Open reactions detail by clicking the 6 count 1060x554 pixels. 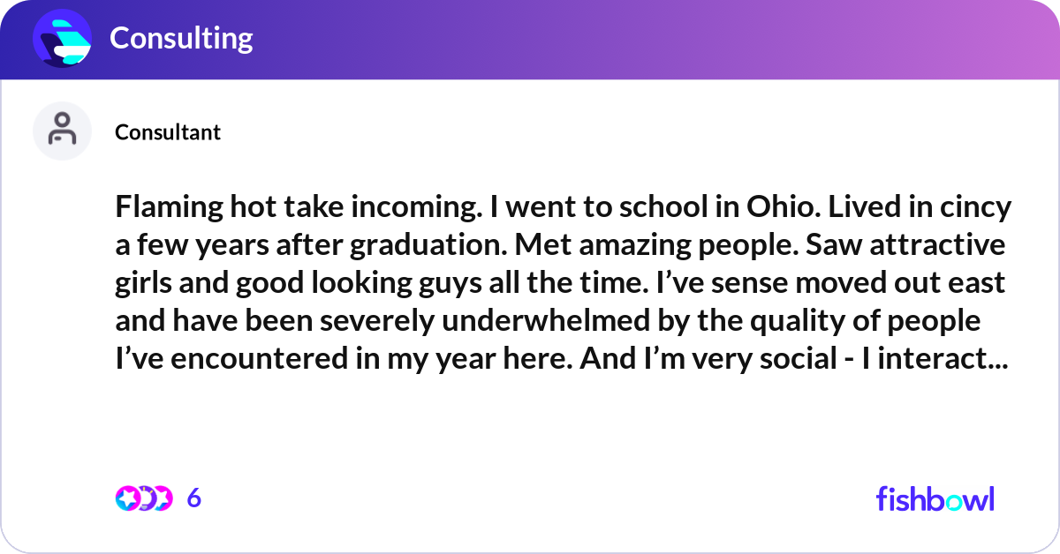[x=193, y=498]
